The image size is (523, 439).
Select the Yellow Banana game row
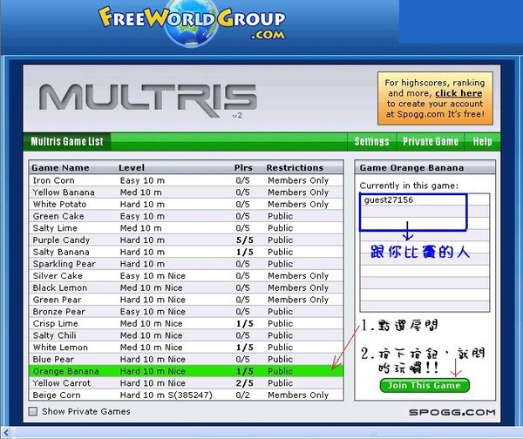187,192
